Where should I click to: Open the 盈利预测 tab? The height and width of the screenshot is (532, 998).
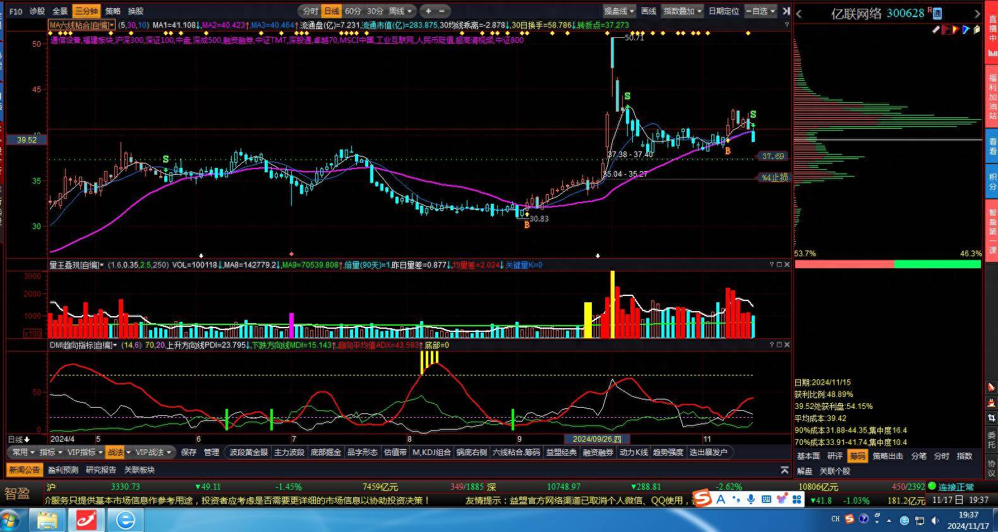(x=63, y=470)
